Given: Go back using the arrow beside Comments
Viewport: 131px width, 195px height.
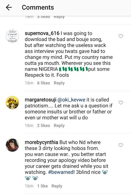Looking at the screenshot, I should tap(9, 8).
